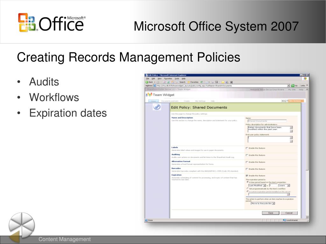Switch to the Site Settings tab
The height and width of the screenshot is (244, 326).
tap(200, 101)
